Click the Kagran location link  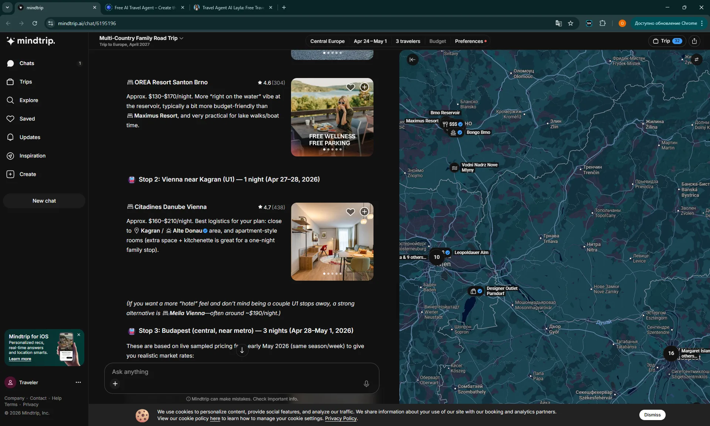[147, 231]
